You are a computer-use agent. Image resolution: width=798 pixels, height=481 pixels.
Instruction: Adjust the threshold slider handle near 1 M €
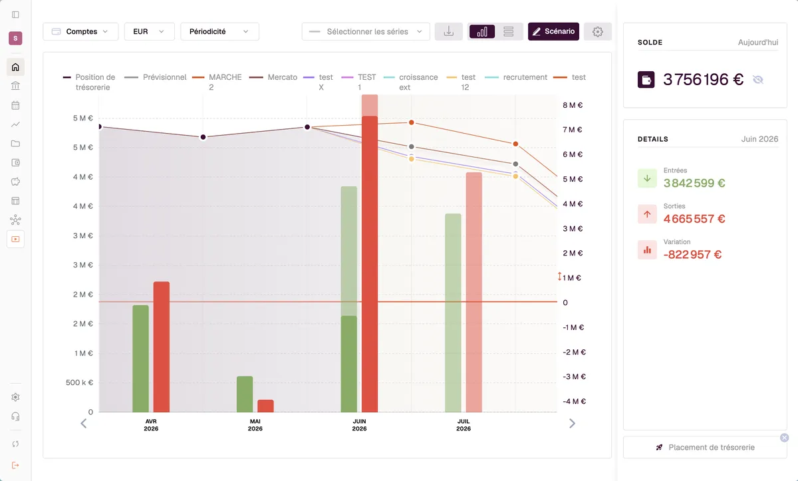pyautogui.click(x=560, y=277)
